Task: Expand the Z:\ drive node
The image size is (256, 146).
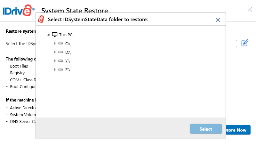Action: click(55, 69)
